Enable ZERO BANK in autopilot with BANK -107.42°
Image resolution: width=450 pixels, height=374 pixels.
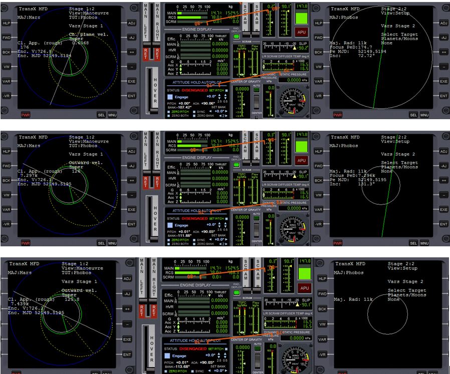tap(194, 116)
